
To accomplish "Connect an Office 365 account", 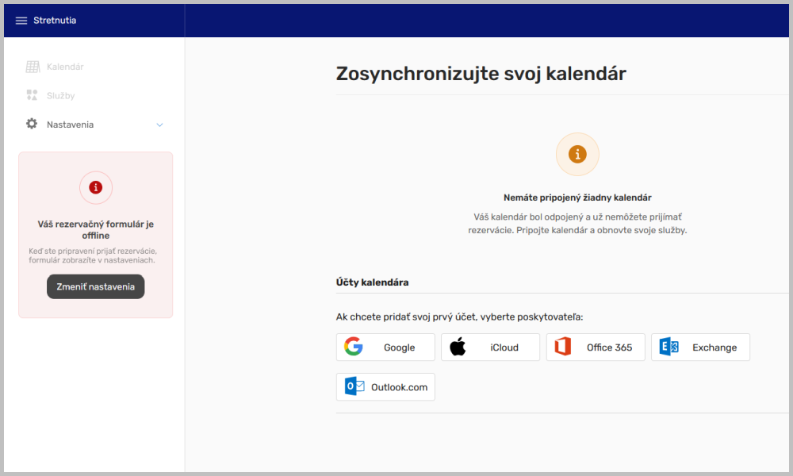I will pyautogui.click(x=596, y=347).
